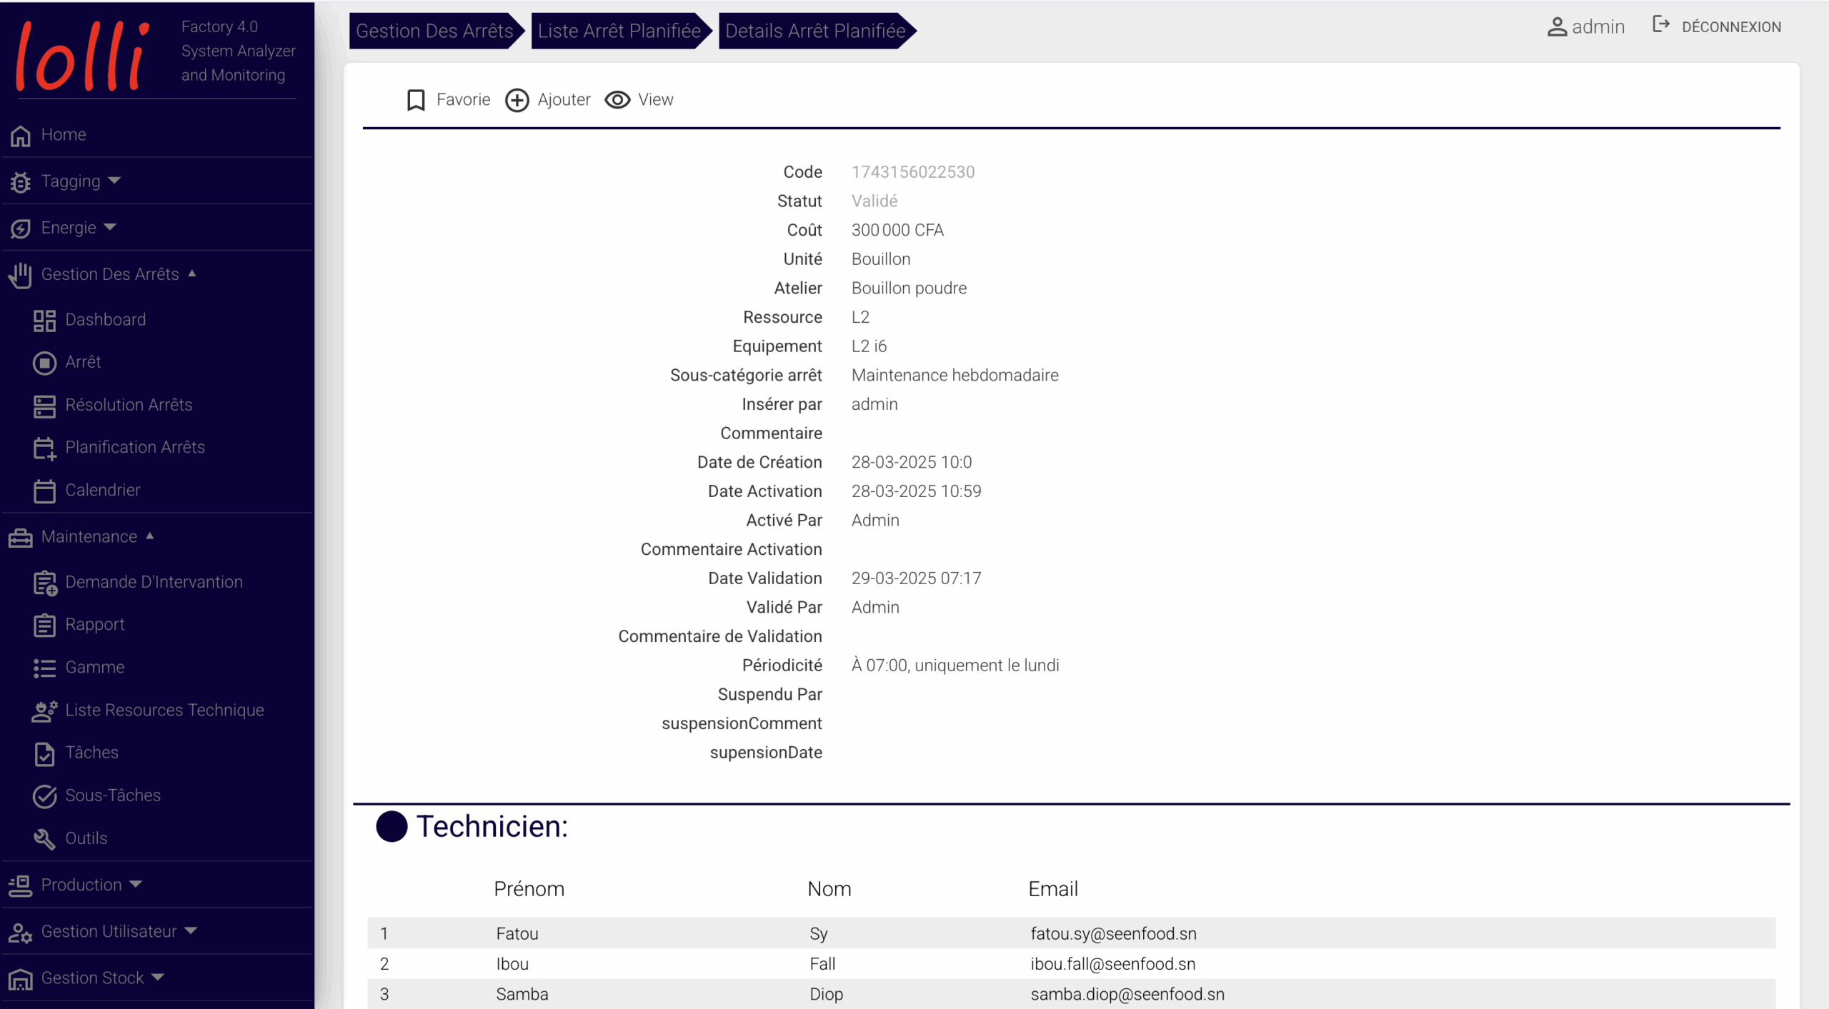Collapse the Maintenance section
The height and width of the screenshot is (1009, 1829).
click(96, 536)
